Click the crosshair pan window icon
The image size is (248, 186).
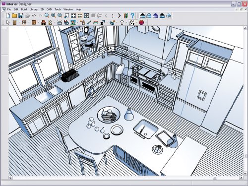pyautogui.click(x=86, y=16)
